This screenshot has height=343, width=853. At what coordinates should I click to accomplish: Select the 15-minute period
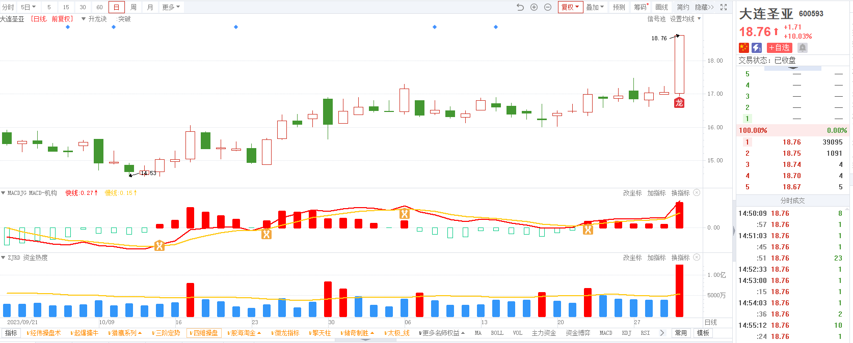pos(66,7)
